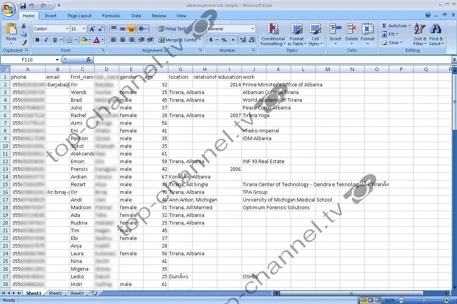This screenshot has width=457, height=304.
Task: Toggle Bold formatting
Action: (x=37, y=40)
